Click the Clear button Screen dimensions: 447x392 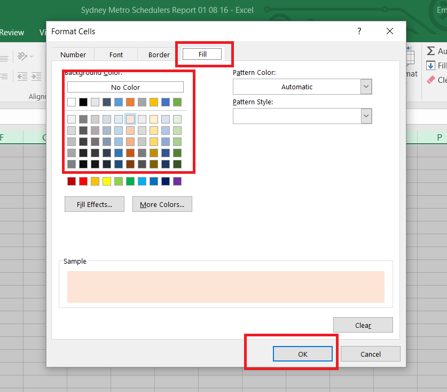363,325
